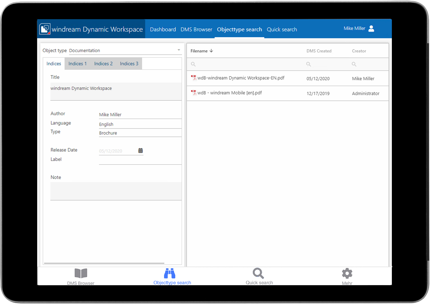Image resolution: width=430 pixels, height=305 pixels.
Task: Go to Dashboard in the top navigation
Action: pyautogui.click(x=163, y=29)
